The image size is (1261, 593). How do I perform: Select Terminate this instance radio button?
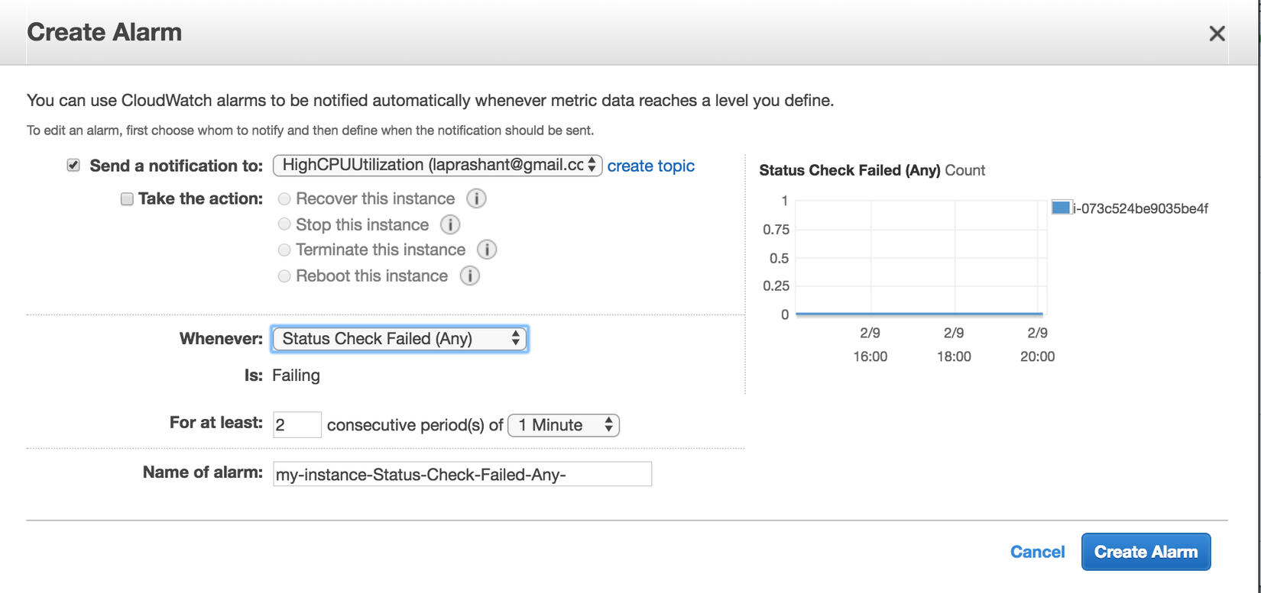284,250
